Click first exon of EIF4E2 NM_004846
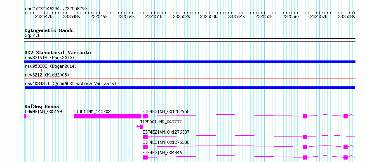The image size is (367, 162). pyautogui.click(x=145, y=157)
